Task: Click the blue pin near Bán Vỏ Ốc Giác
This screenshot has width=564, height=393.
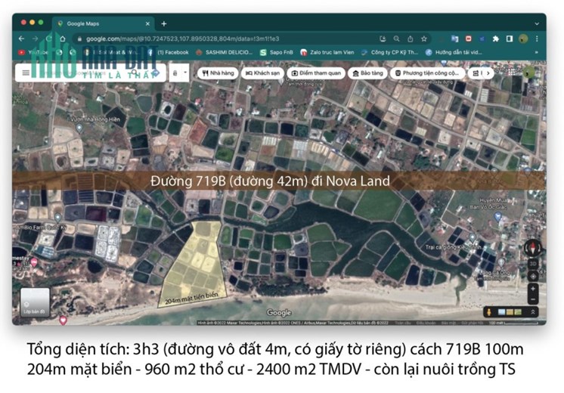Action: click(x=497, y=216)
